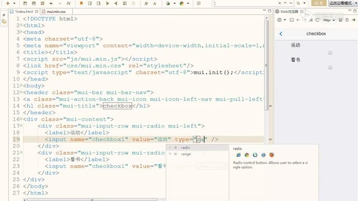This screenshot has width=358, height=201.
Task: Check the 看书 checkbox in preview
Action: tap(330, 68)
